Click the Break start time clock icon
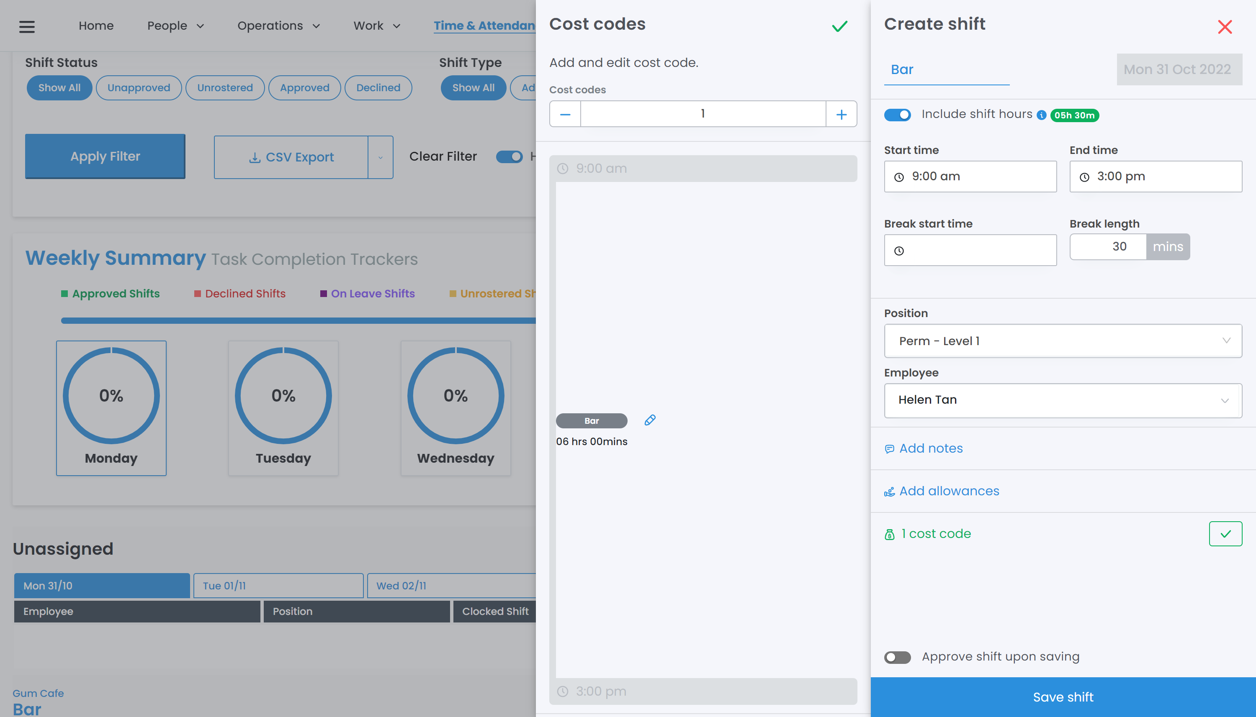The width and height of the screenshot is (1256, 717). click(899, 251)
